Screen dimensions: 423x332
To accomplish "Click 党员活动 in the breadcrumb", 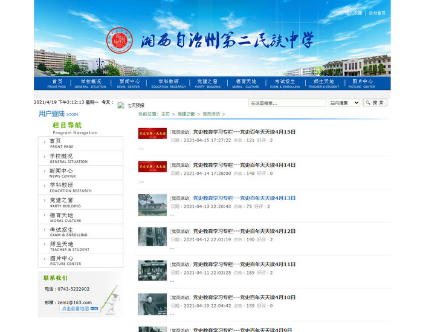I will (x=211, y=114).
